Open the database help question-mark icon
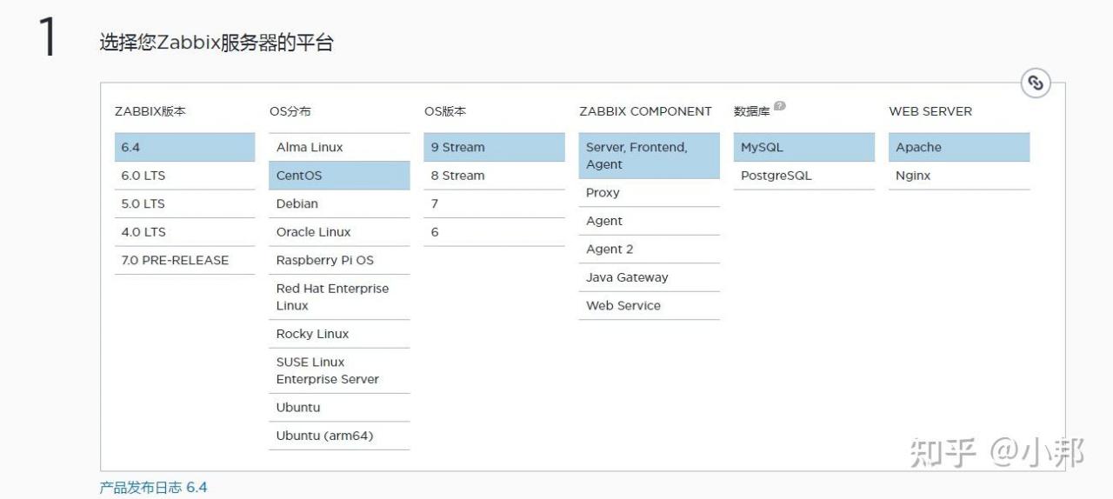The height and width of the screenshot is (499, 1113). click(780, 106)
